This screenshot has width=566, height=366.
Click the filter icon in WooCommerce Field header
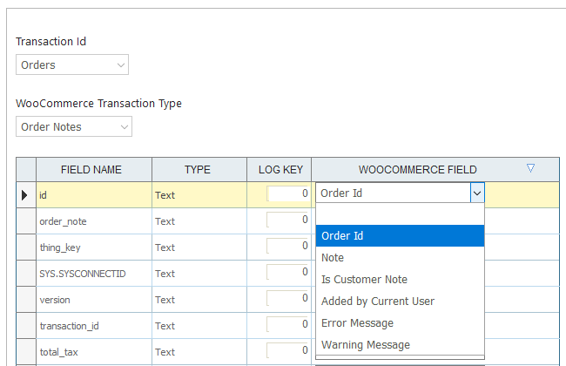click(530, 168)
